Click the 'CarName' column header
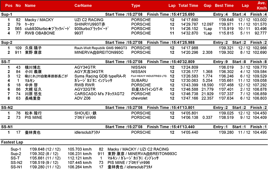Image resolution: width=268 pixels, height=169 pixels. [x=83, y=5]
